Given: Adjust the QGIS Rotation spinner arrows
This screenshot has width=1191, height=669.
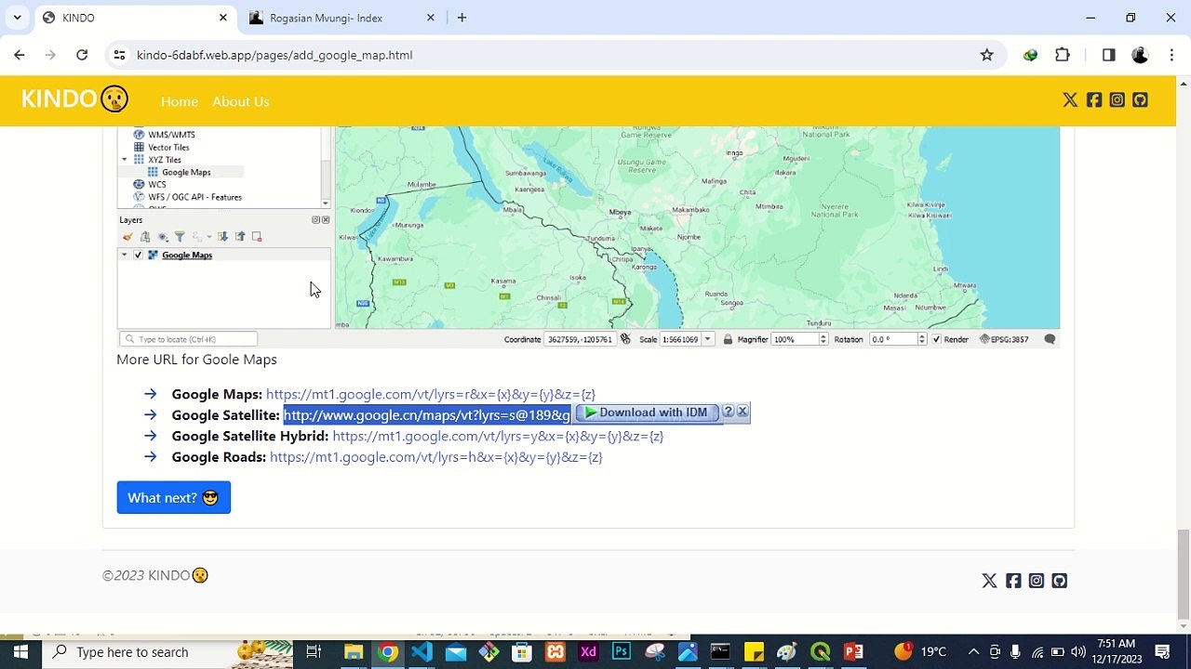Looking at the screenshot, I should tap(922, 339).
